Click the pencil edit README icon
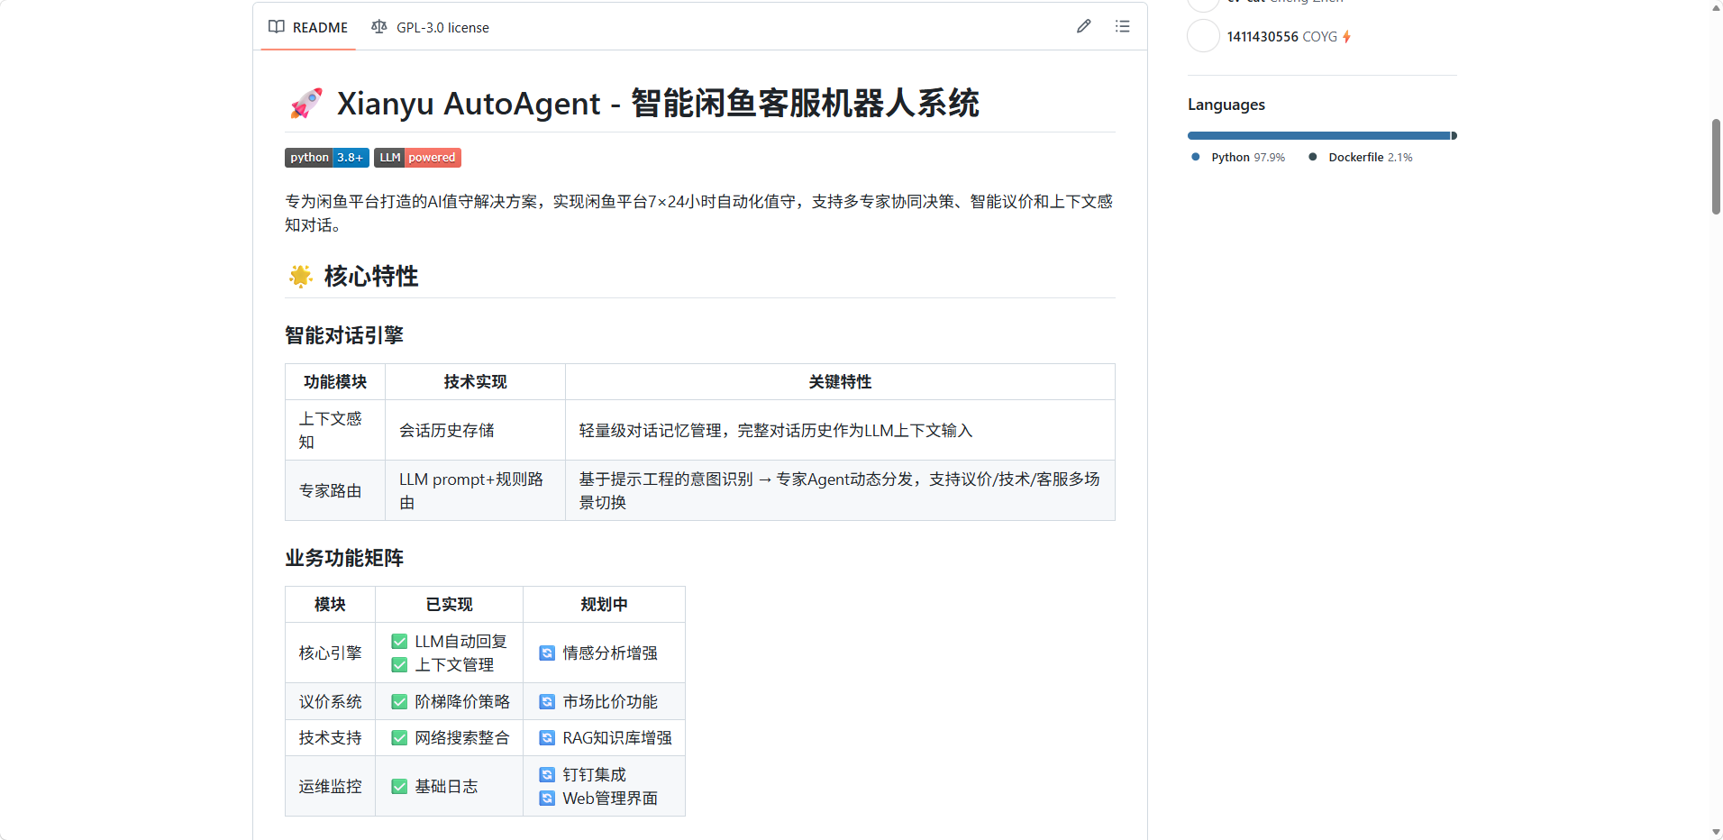The width and height of the screenshot is (1723, 840). click(1083, 27)
